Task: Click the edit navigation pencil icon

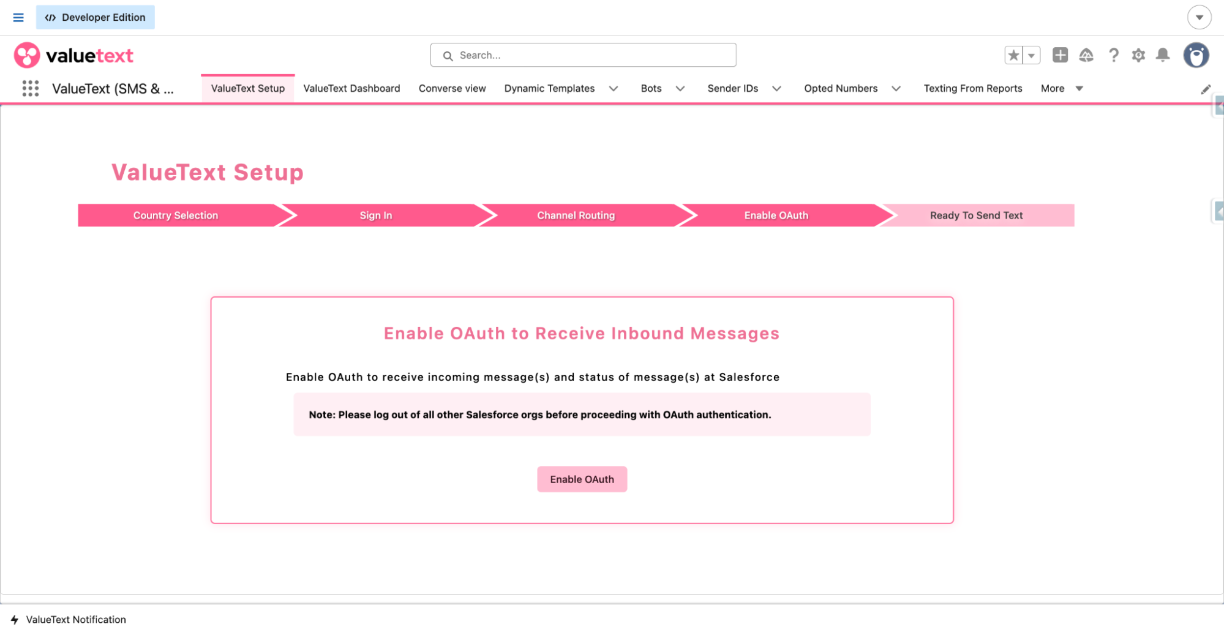Action: click(1206, 89)
